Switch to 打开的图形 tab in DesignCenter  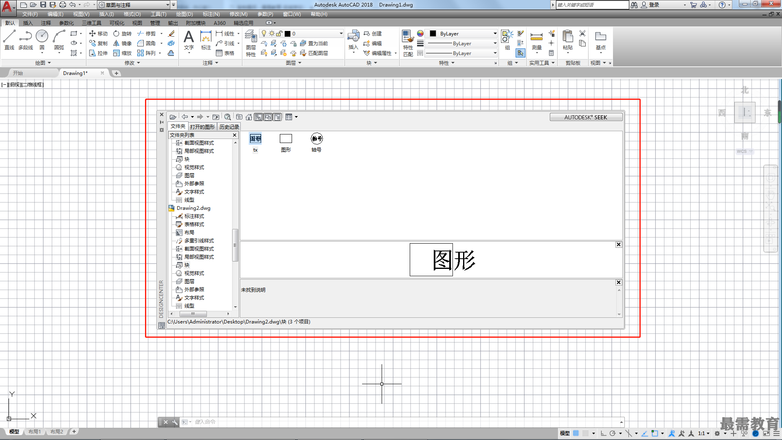[x=202, y=127]
